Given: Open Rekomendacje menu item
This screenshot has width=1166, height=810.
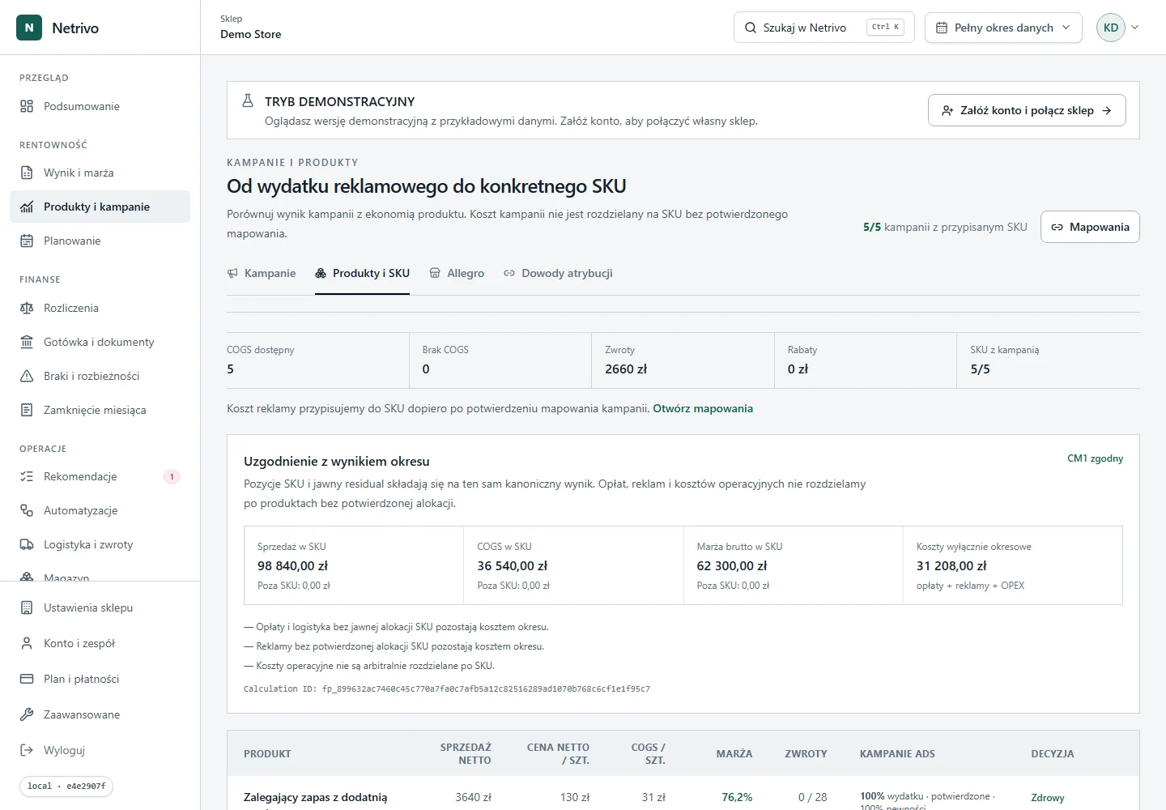Looking at the screenshot, I should click(100, 476).
